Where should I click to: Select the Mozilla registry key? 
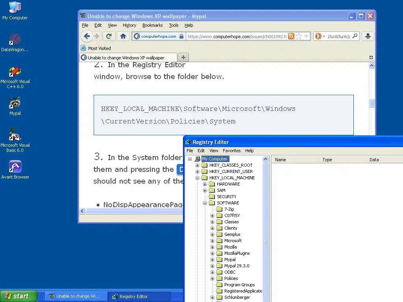point(231,247)
